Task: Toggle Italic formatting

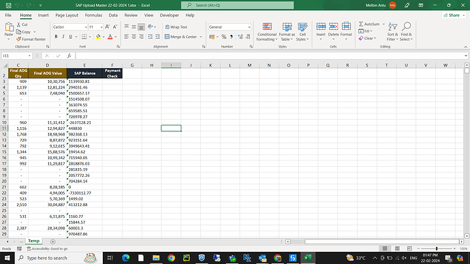Action: click(63, 37)
